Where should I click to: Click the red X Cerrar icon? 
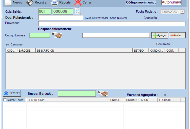(78, 3)
